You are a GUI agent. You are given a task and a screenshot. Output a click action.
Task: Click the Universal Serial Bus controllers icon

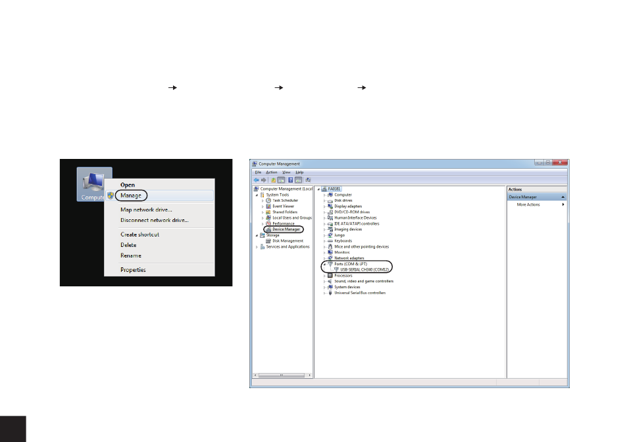pos(330,293)
